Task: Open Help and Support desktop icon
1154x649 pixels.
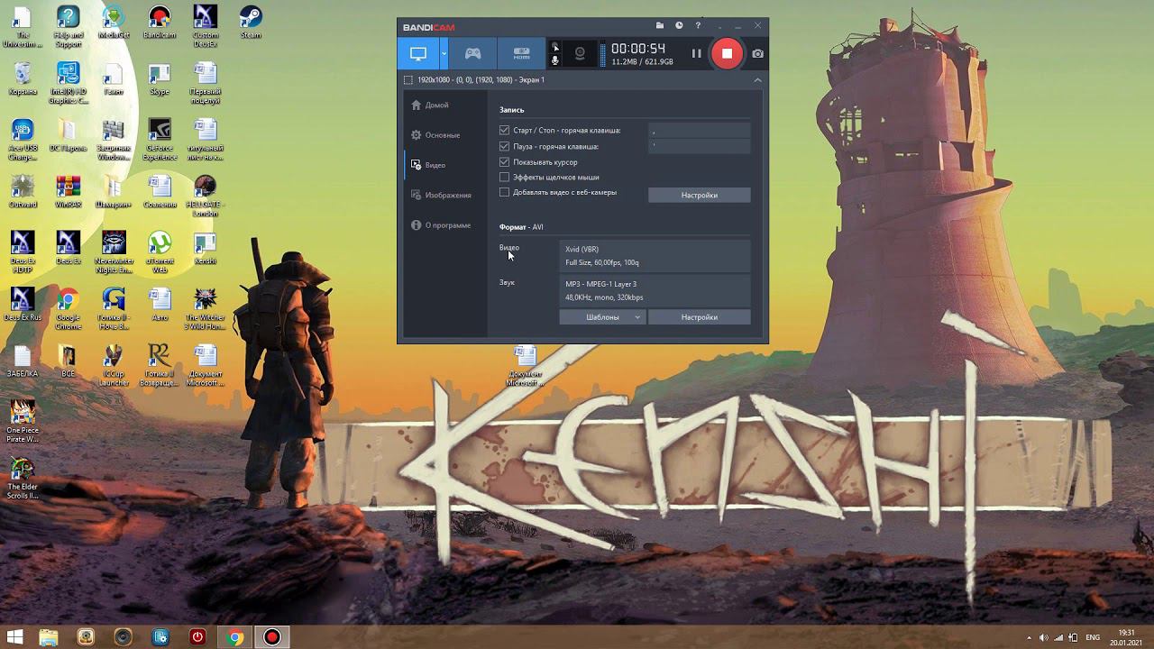Action: click(x=68, y=27)
